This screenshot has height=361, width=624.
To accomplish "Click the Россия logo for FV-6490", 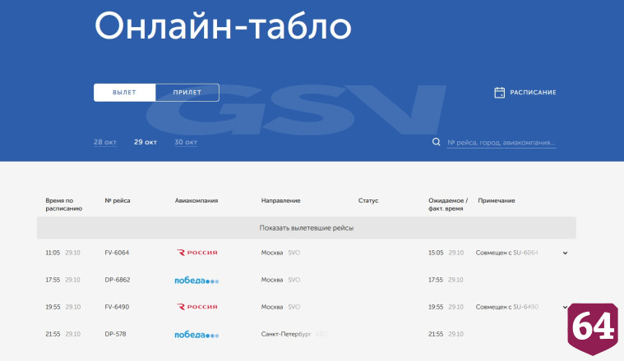I will click(197, 307).
